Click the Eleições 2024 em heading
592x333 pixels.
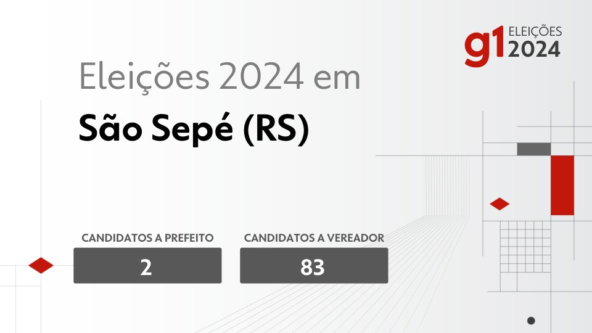tap(220, 80)
